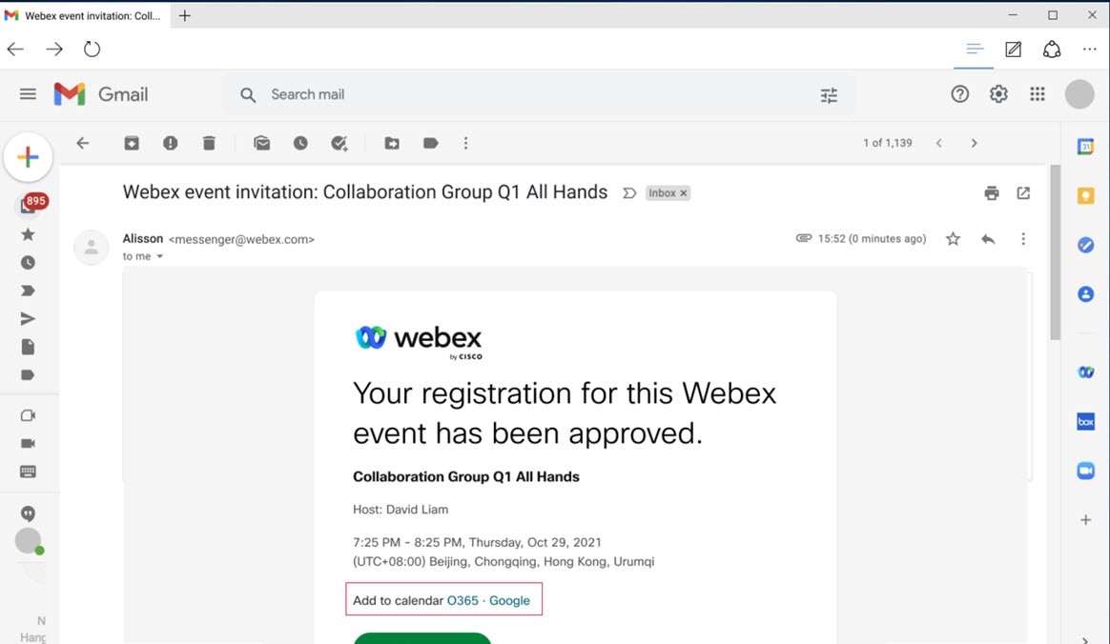Viewport: 1110px width, 644px height.
Task: Reply to Alisson's email
Action: click(x=988, y=239)
